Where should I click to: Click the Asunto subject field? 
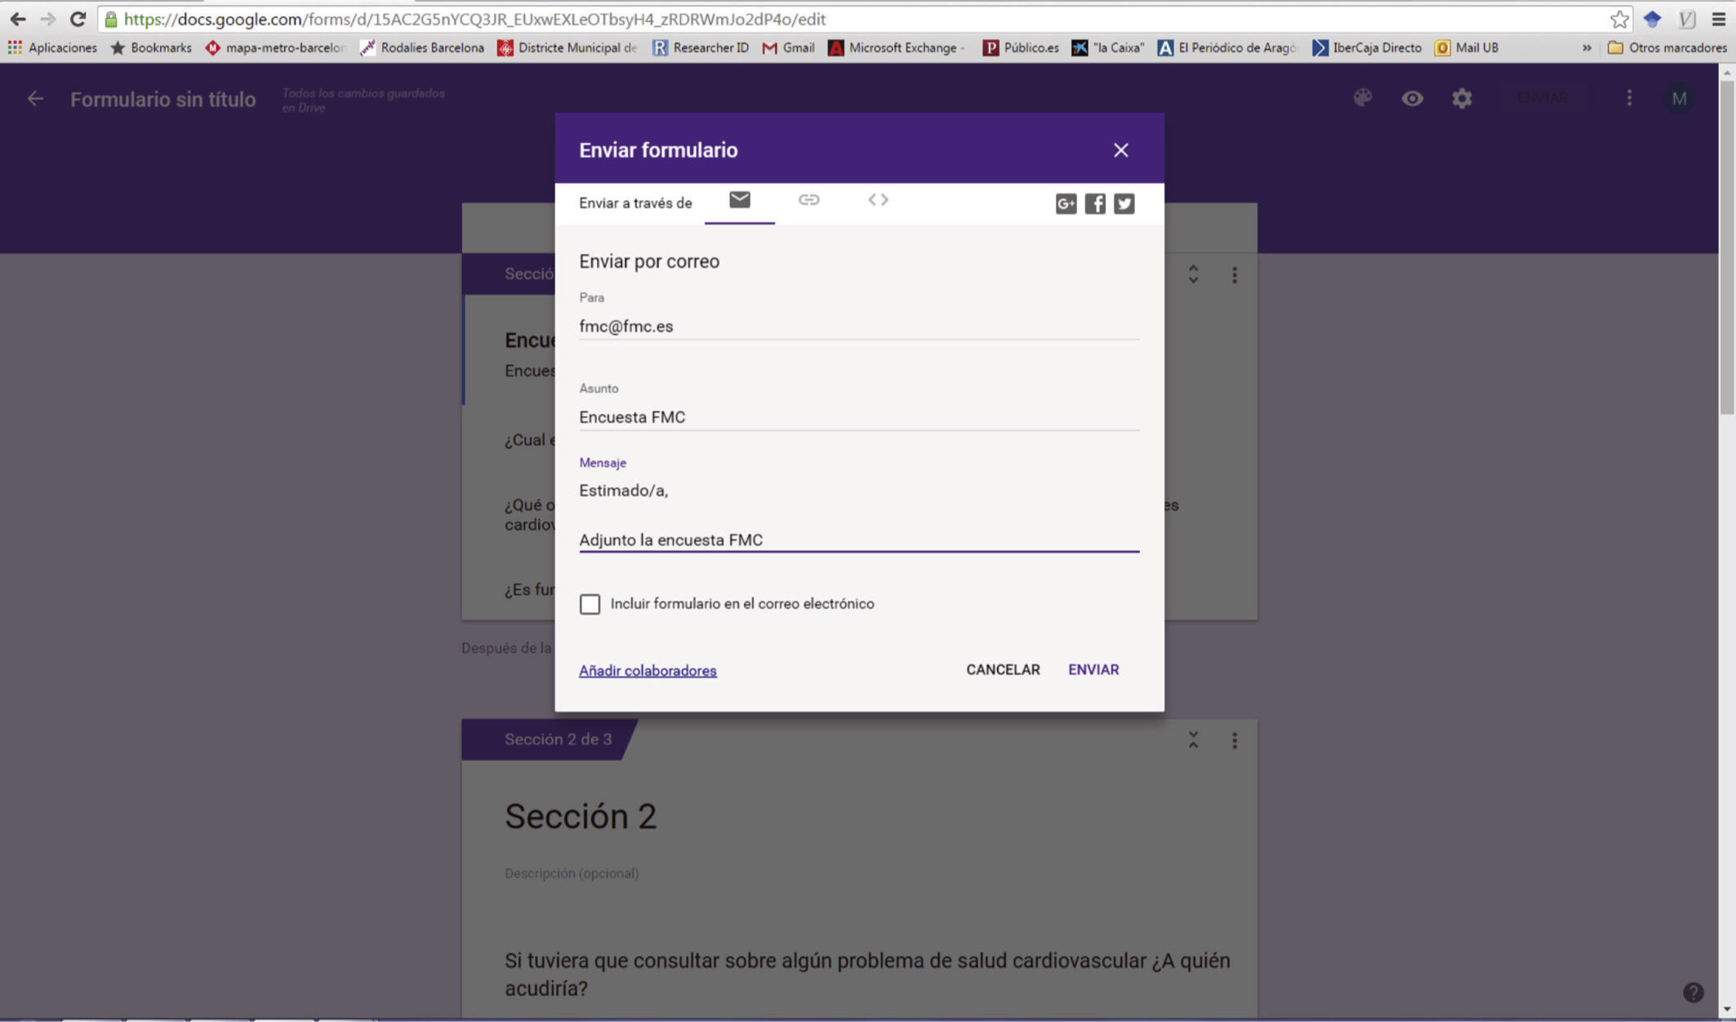pyautogui.click(x=857, y=417)
